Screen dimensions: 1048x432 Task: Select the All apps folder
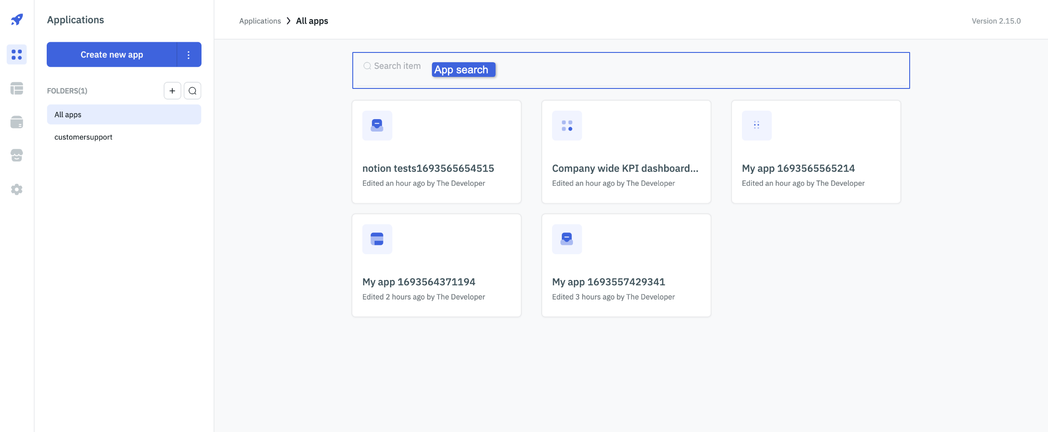click(124, 115)
